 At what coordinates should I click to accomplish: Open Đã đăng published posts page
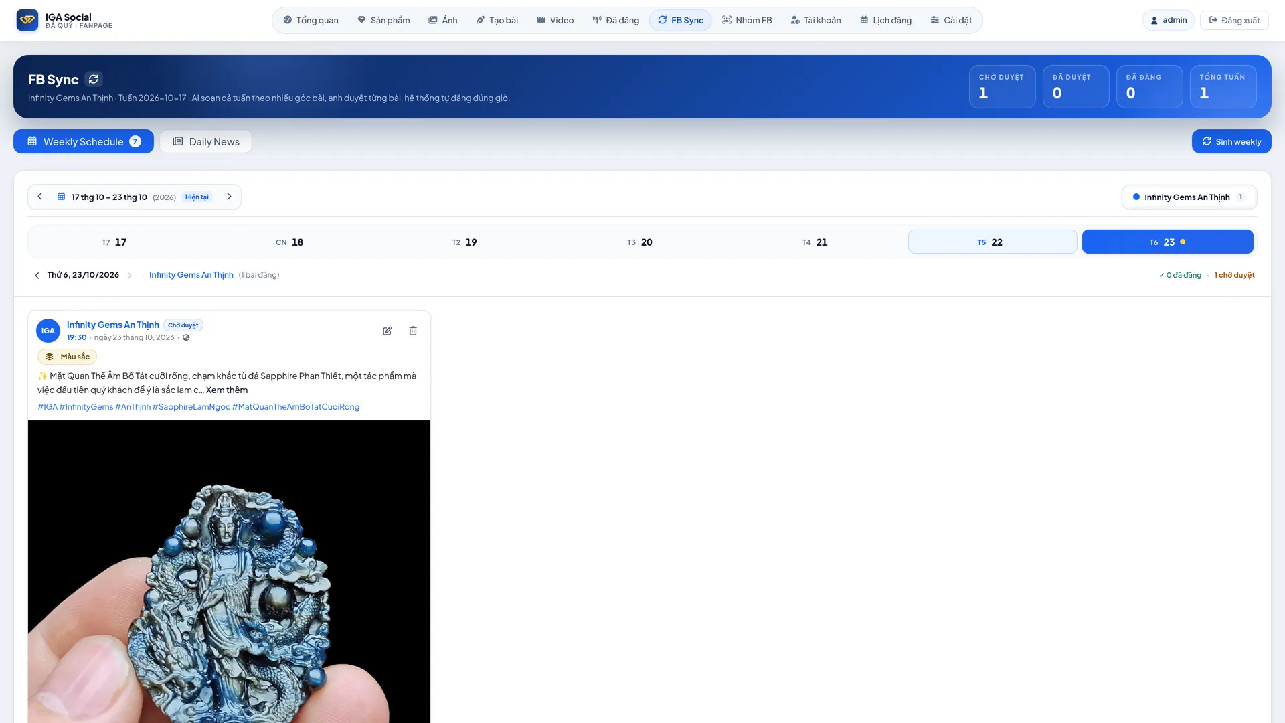pyautogui.click(x=616, y=20)
